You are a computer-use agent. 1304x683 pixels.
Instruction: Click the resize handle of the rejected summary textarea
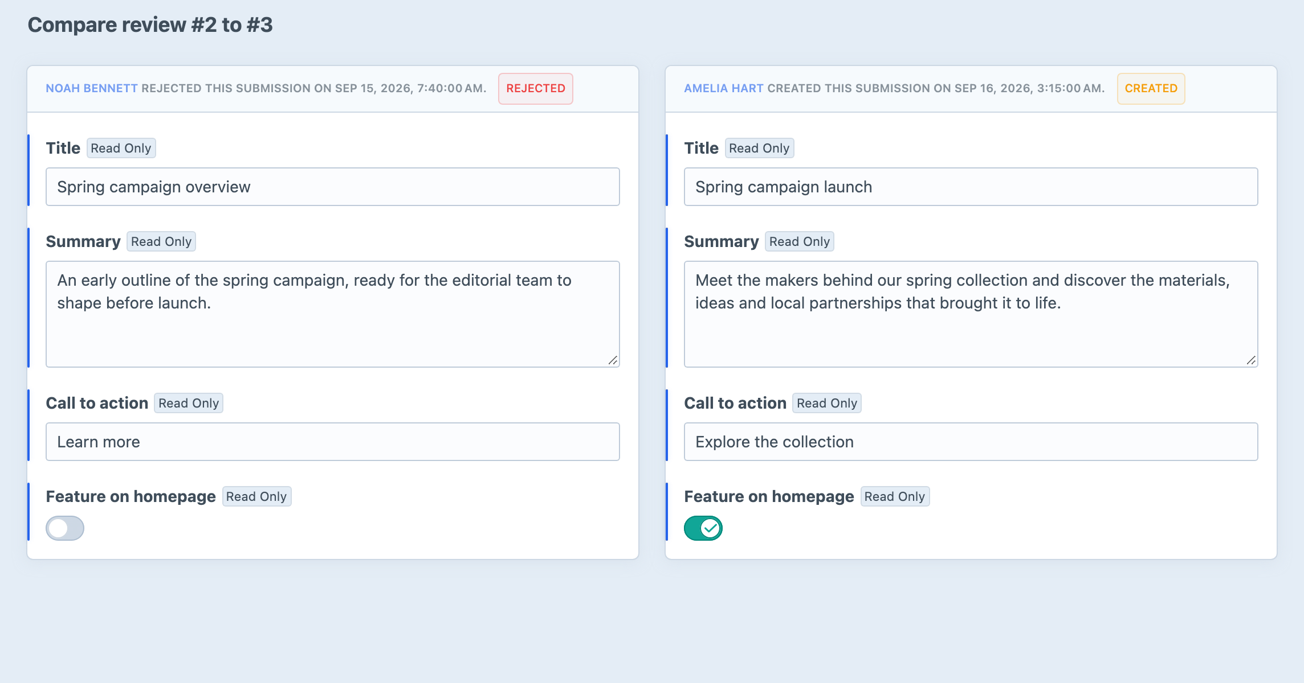click(613, 360)
